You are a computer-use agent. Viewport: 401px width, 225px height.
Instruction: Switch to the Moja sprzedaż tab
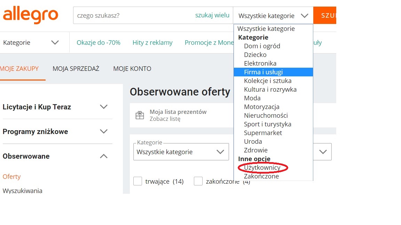click(x=76, y=69)
